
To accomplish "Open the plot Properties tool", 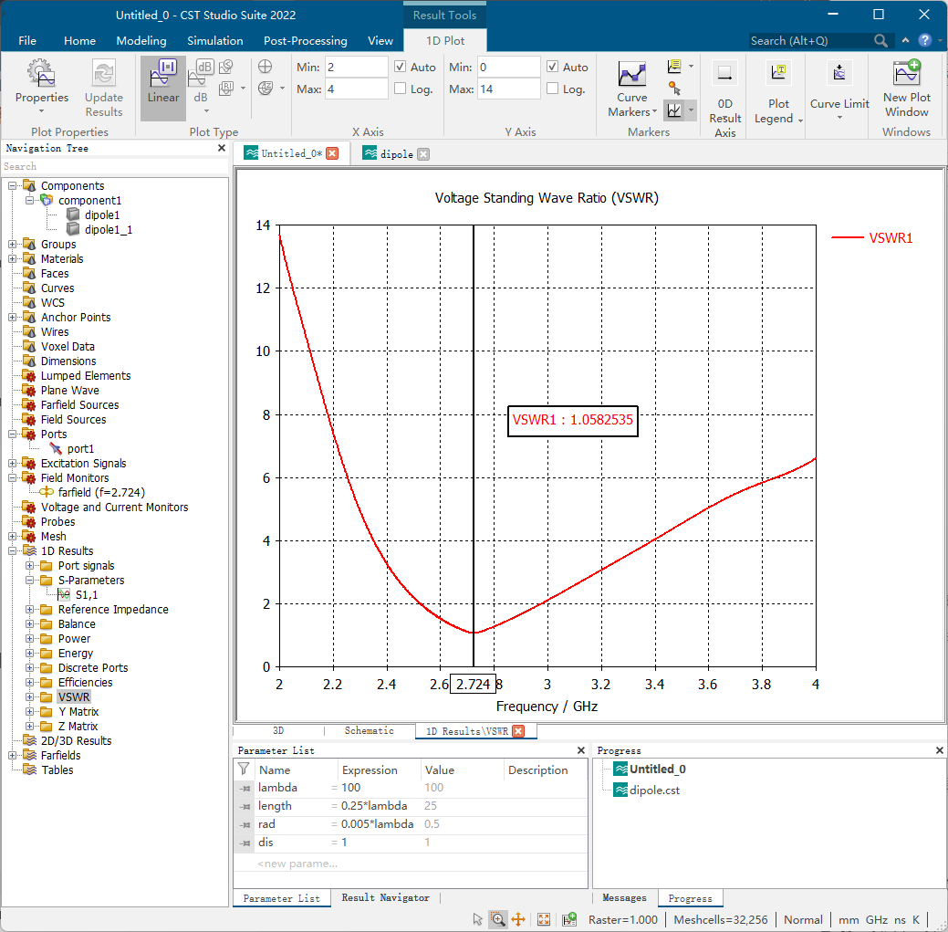I will pos(41,87).
